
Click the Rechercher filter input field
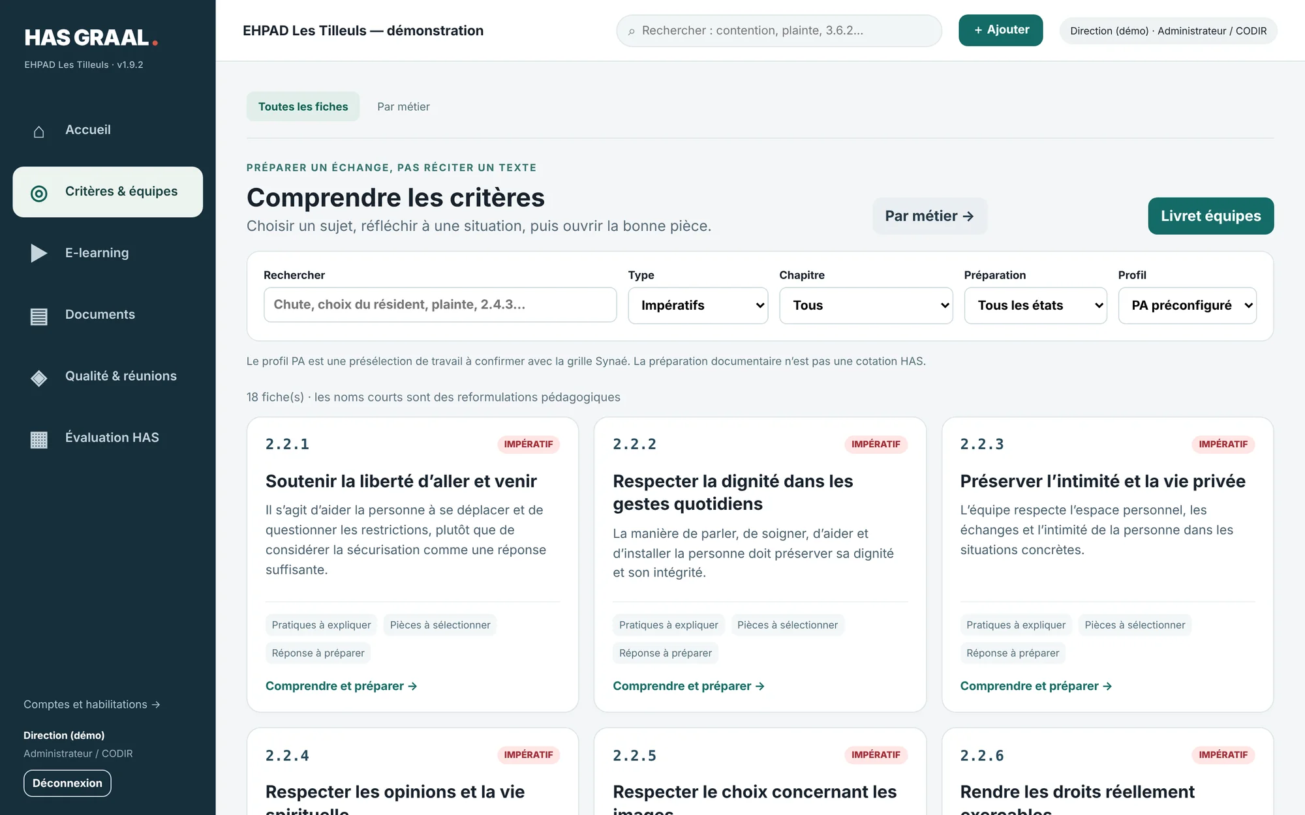pyautogui.click(x=440, y=304)
